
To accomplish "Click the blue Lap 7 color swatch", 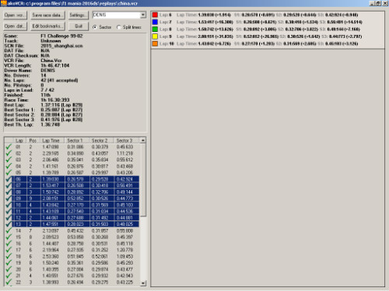I will [x=155, y=22].
